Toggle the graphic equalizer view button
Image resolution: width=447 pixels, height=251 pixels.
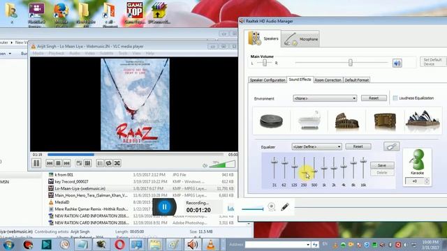click(x=391, y=146)
